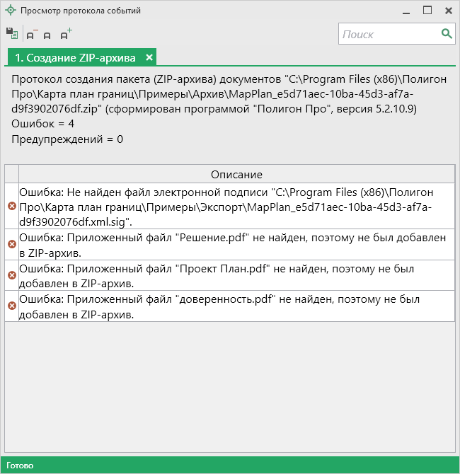Click the app logo in title bar
The image size is (460, 474).
10,11
